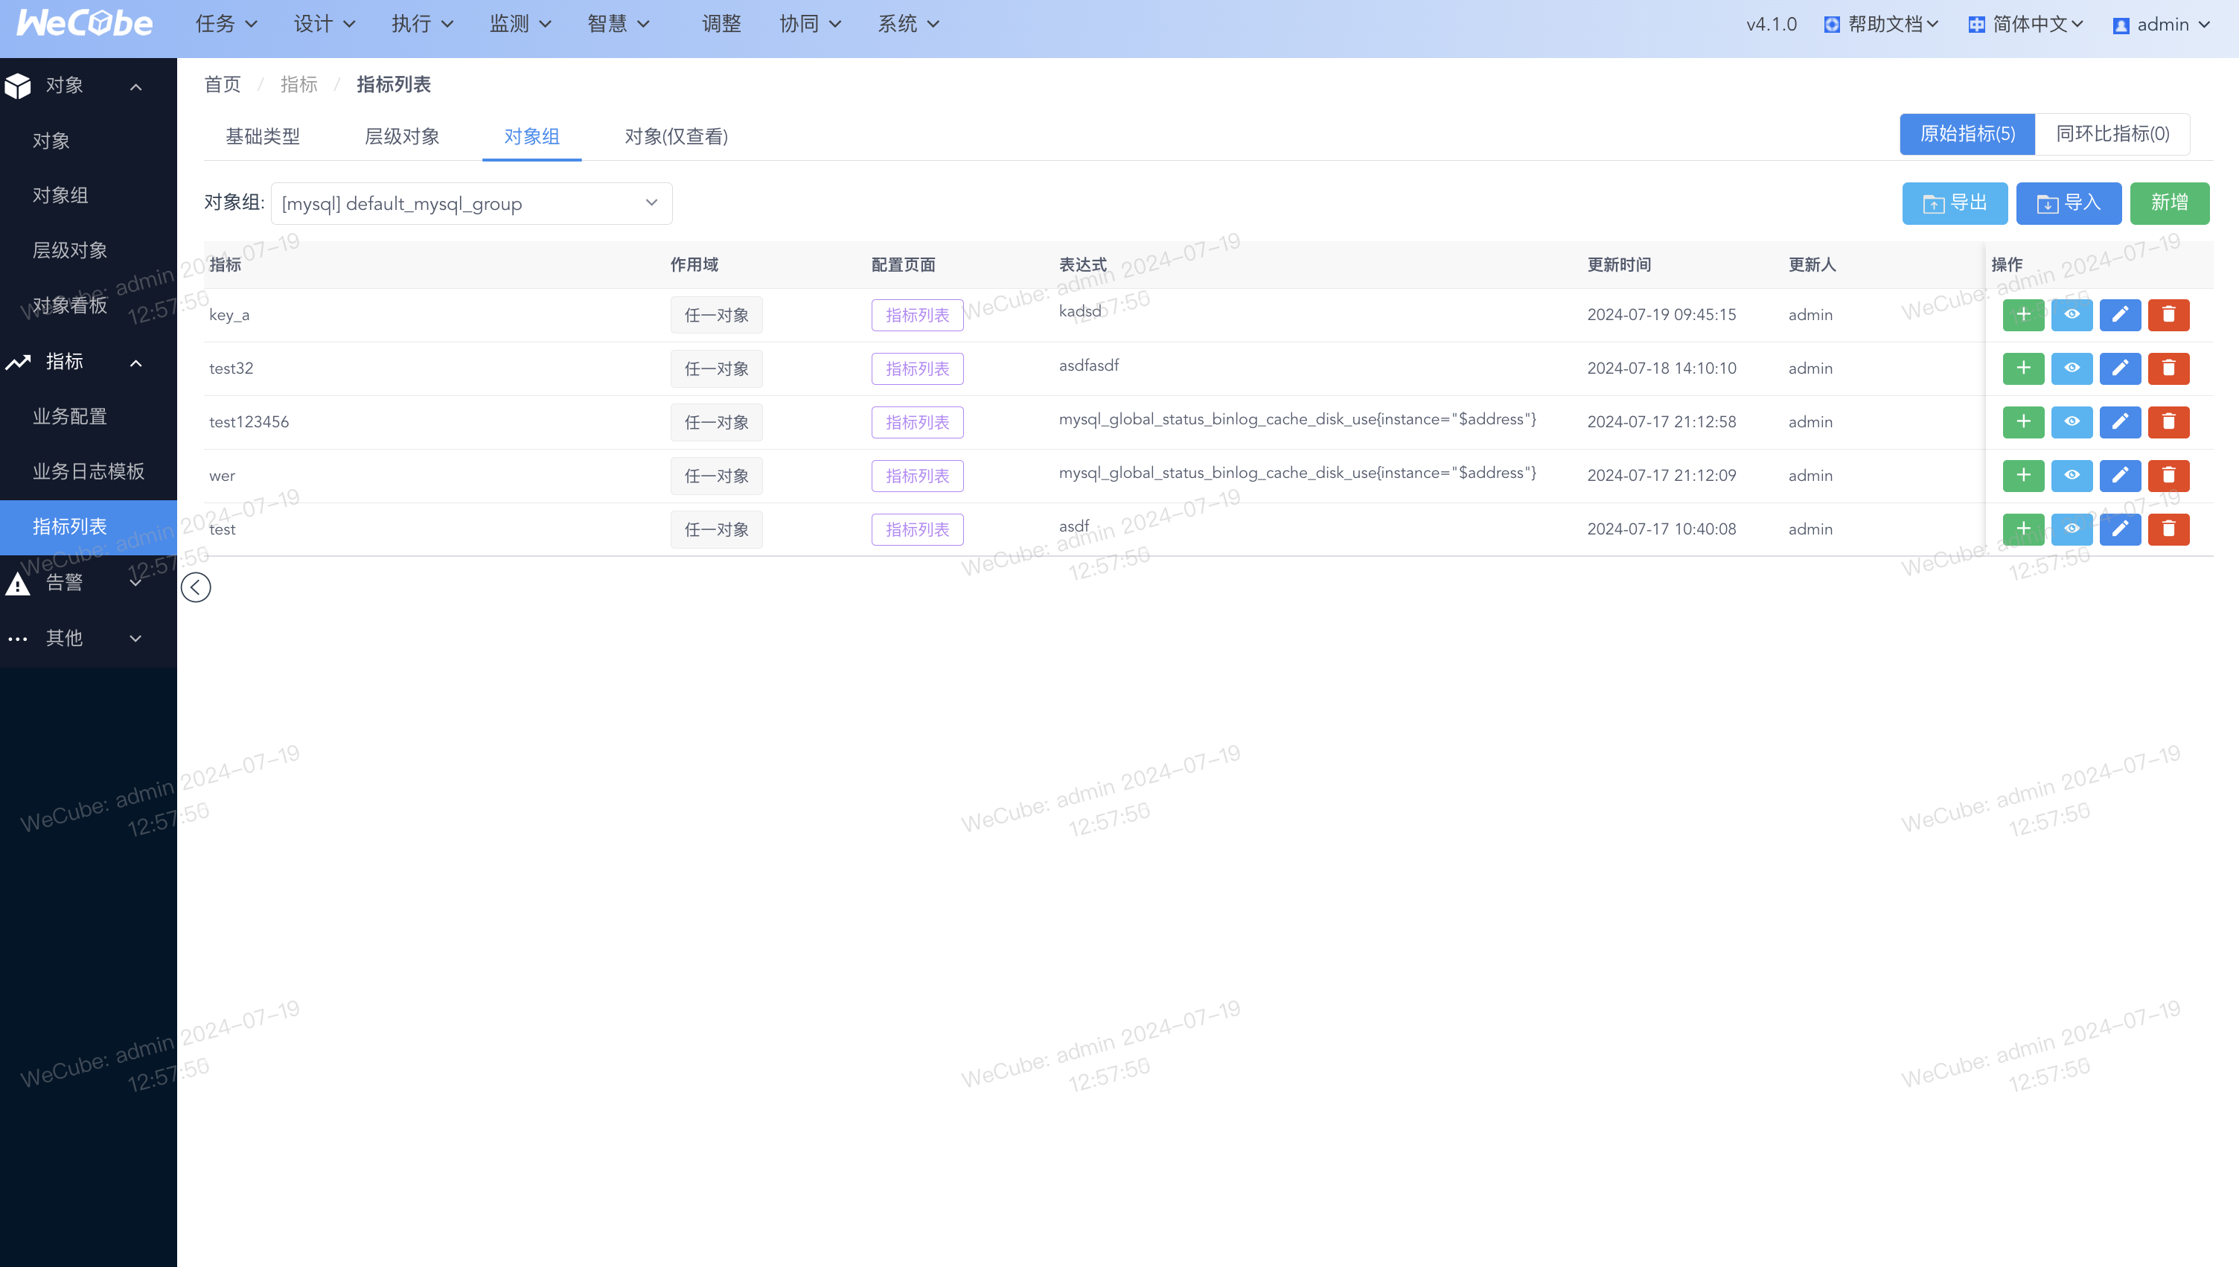
Task: Delete the key_a metric via trash icon
Action: pos(2168,315)
